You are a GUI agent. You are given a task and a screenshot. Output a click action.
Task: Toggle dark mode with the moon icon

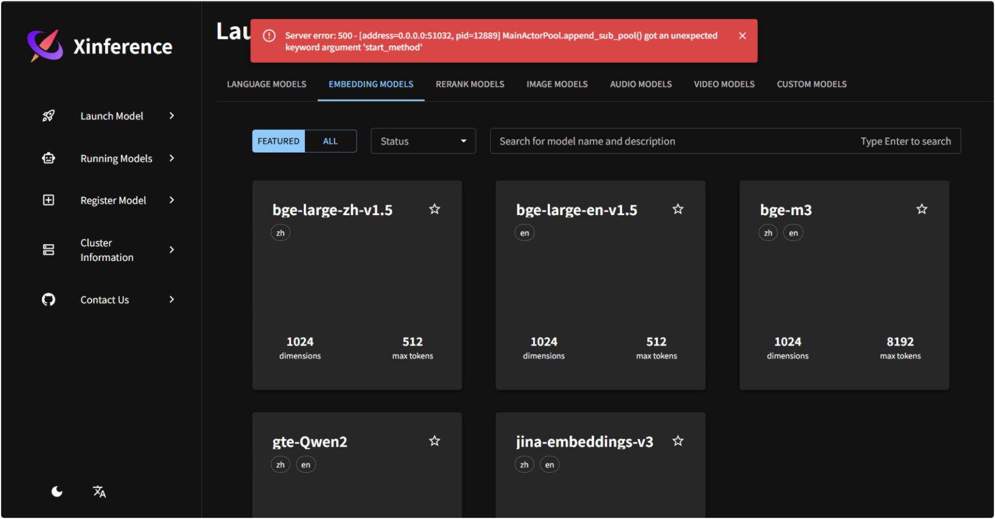tap(57, 492)
